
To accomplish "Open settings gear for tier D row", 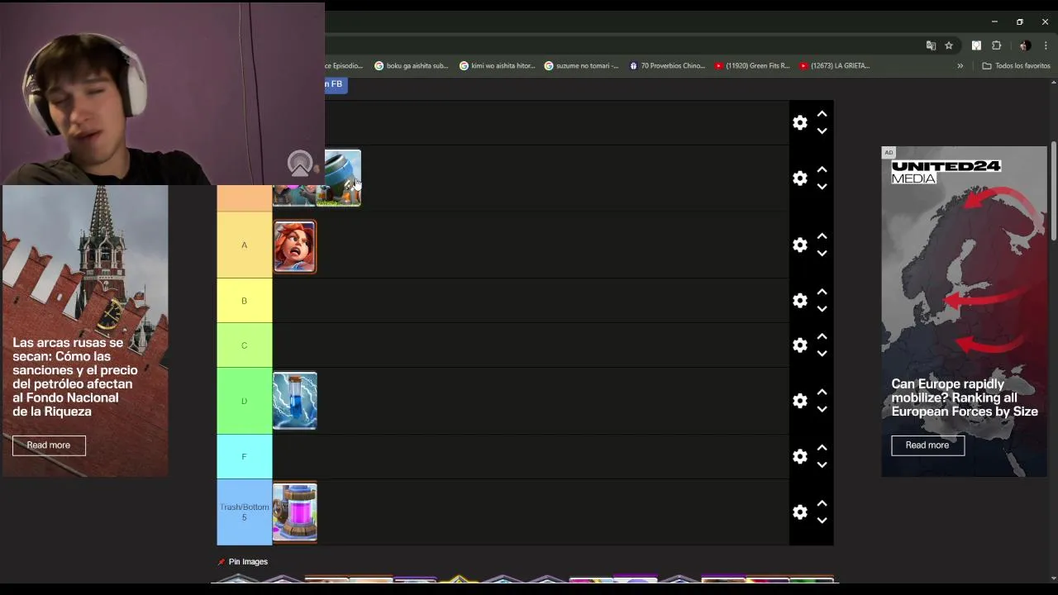I will [799, 401].
